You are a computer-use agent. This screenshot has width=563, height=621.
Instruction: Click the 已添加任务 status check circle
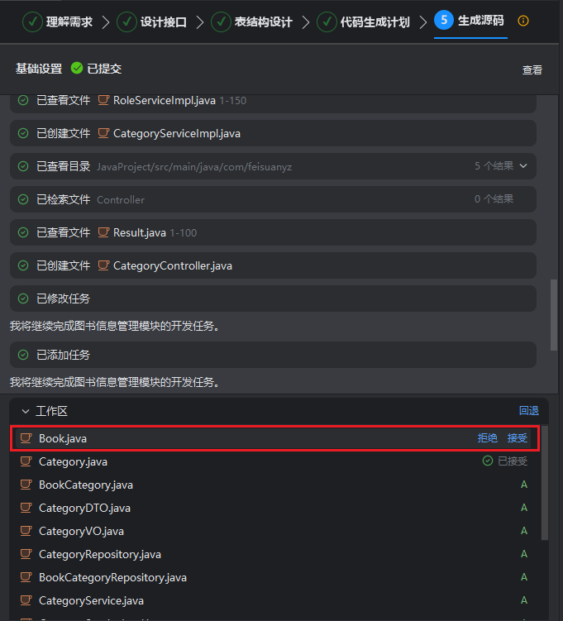(23, 355)
